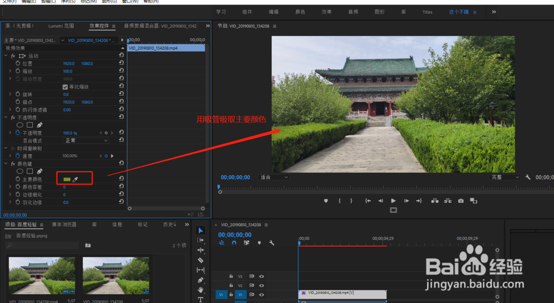Open program monitor settings wrench
The image size is (554, 303).
click(528, 177)
